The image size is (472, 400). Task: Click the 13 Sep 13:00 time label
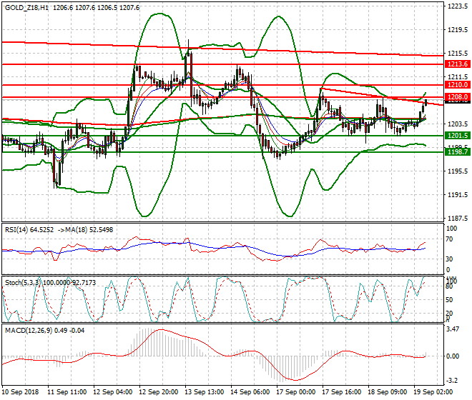[x=205, y=392]
